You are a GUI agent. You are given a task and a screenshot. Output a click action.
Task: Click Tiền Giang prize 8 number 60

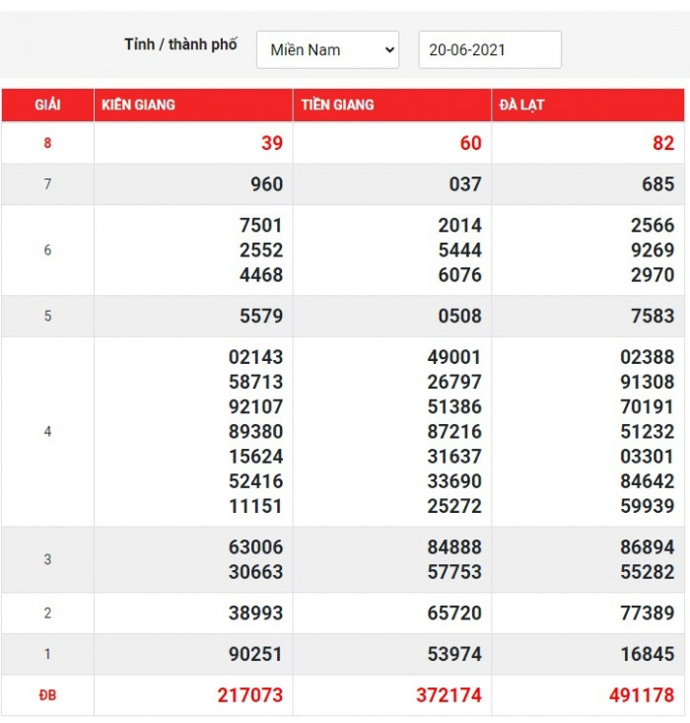click(470, 143)
